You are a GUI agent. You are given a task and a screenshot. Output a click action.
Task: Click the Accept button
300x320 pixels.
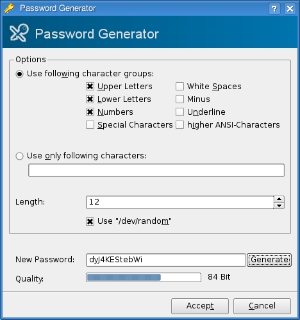coord(200,306)
